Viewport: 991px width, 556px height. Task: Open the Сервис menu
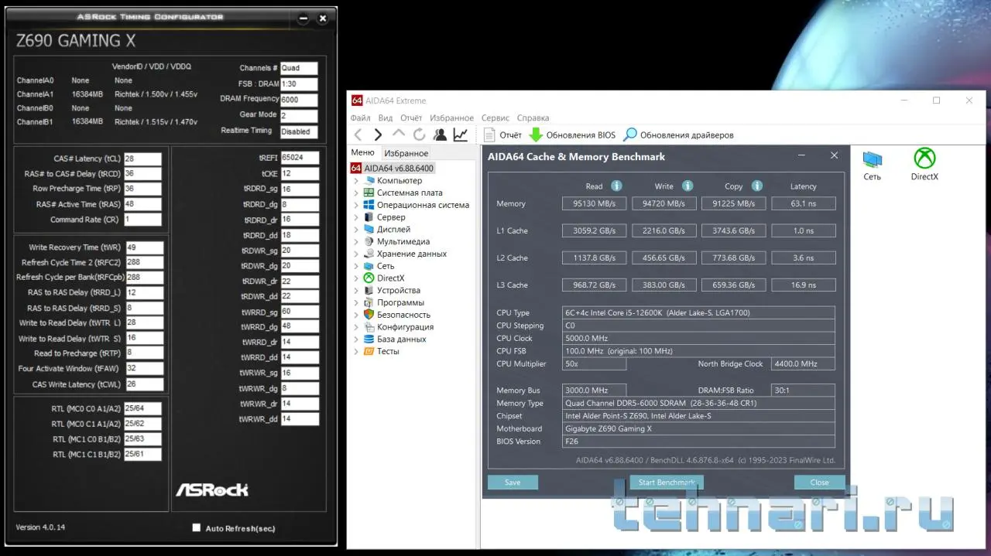[x=495, y=118]
